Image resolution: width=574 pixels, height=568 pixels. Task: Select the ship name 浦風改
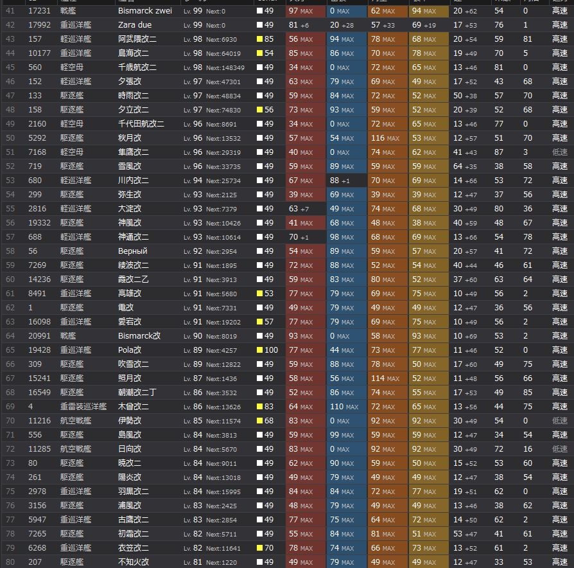(x=130, y=505)
